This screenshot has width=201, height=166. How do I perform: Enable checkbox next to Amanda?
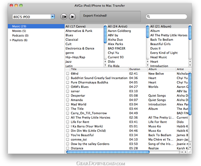[68, 100]
